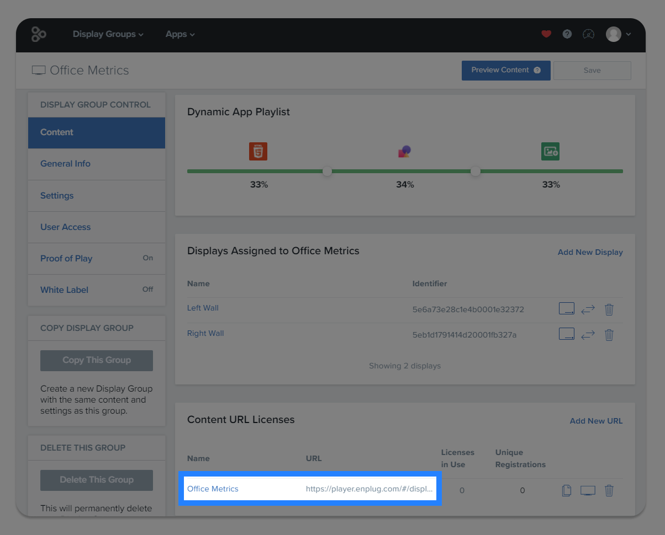This screenshot has height=535, width=665.
Task: Open the Settings sidebar item
Action: click(x=97, y=196)
